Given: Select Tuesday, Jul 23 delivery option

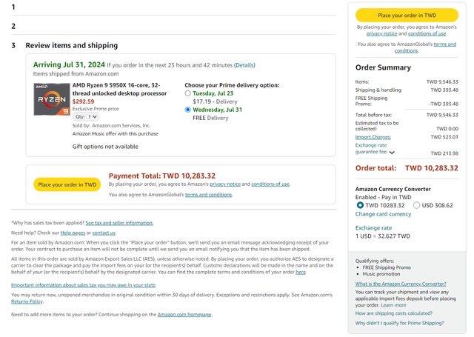Looking at the screenshot, I should (x=188, y=93).
